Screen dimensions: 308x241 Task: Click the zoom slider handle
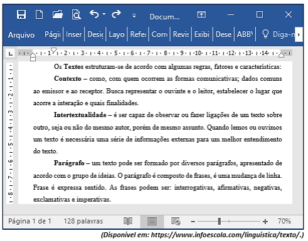pos(220,221)
